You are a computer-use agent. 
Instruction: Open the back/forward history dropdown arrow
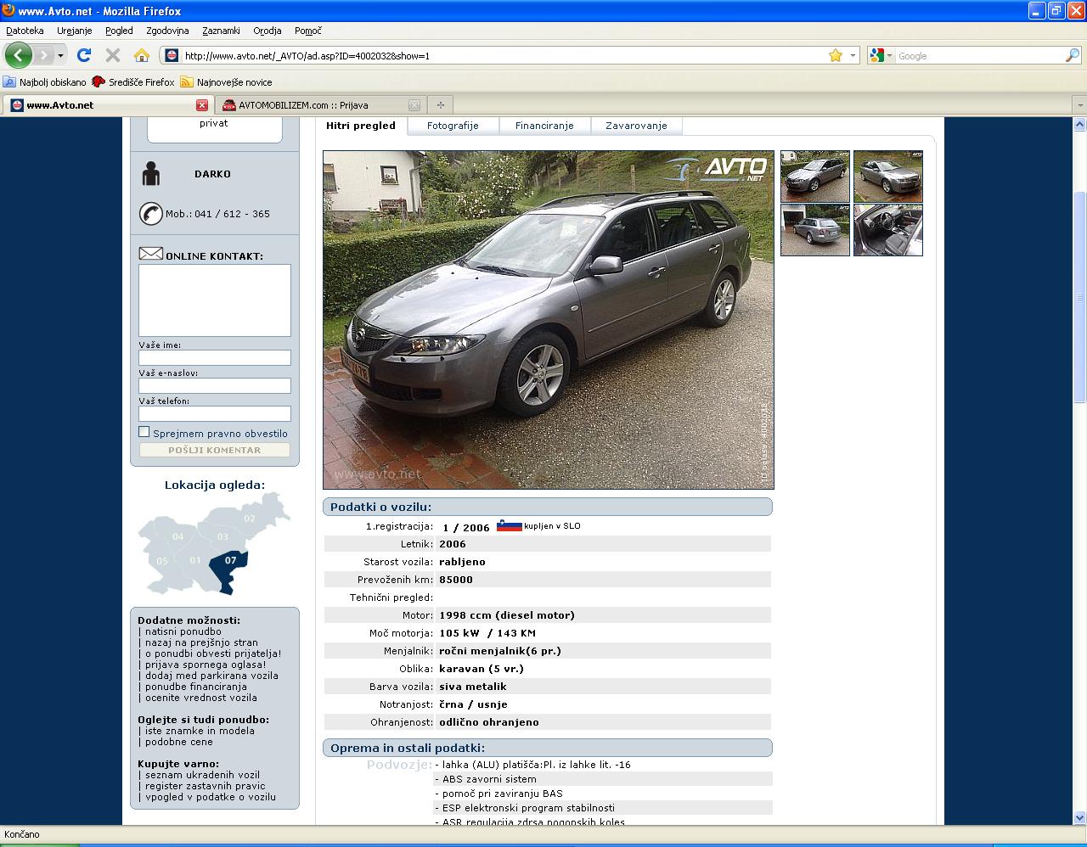point(60,55)
